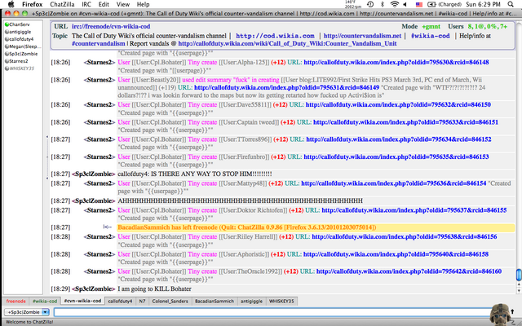Click the chat message input field

(272, 312)
